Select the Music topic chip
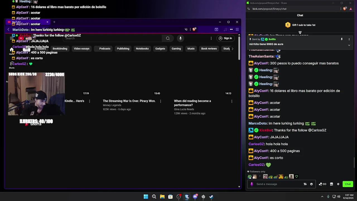 point(191,49)
